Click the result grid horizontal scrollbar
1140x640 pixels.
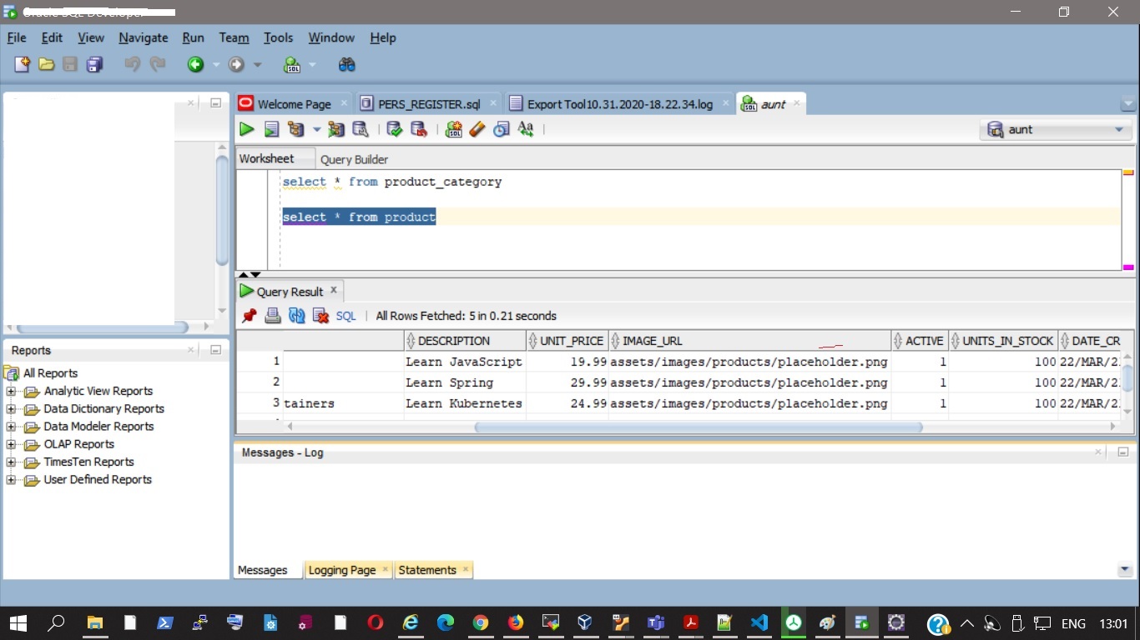[698, 427]
